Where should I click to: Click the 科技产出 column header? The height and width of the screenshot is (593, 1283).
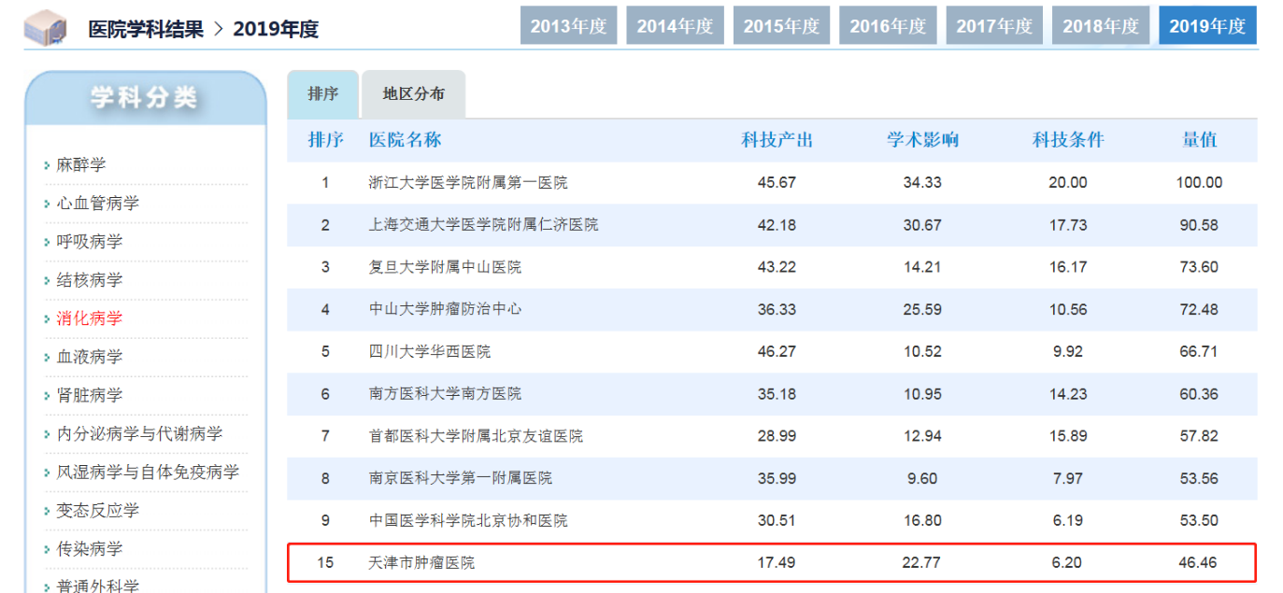point(777,140)
